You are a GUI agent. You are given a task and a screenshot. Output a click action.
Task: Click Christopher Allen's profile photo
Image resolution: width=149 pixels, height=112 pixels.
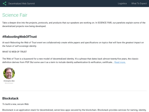point(9,73)
